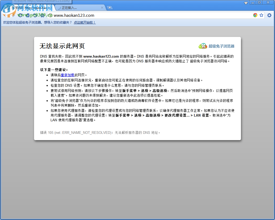The height and width of the screenshot is (220, 275).
Task: Click the undo closed tab arrow icon
Action: coord(35,15)
